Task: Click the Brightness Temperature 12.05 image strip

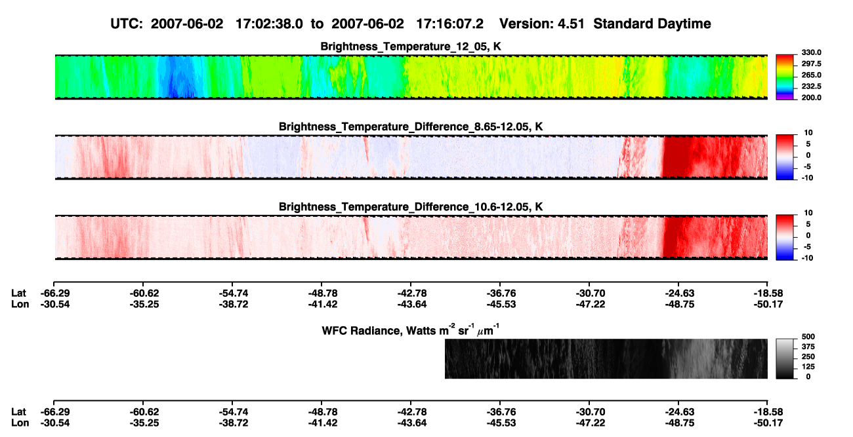Action: click(411, 77)
